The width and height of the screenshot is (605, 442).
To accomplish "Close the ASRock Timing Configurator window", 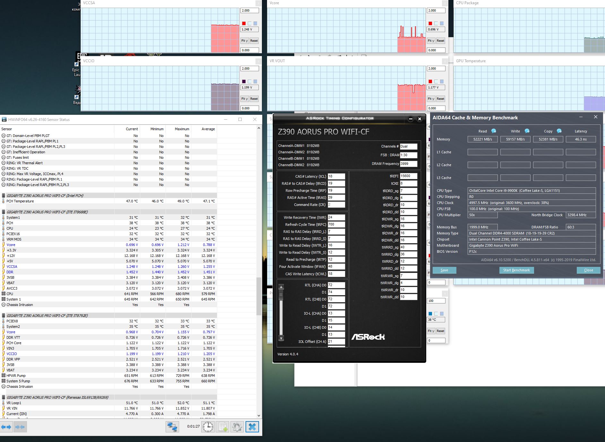I will [419, 119].
